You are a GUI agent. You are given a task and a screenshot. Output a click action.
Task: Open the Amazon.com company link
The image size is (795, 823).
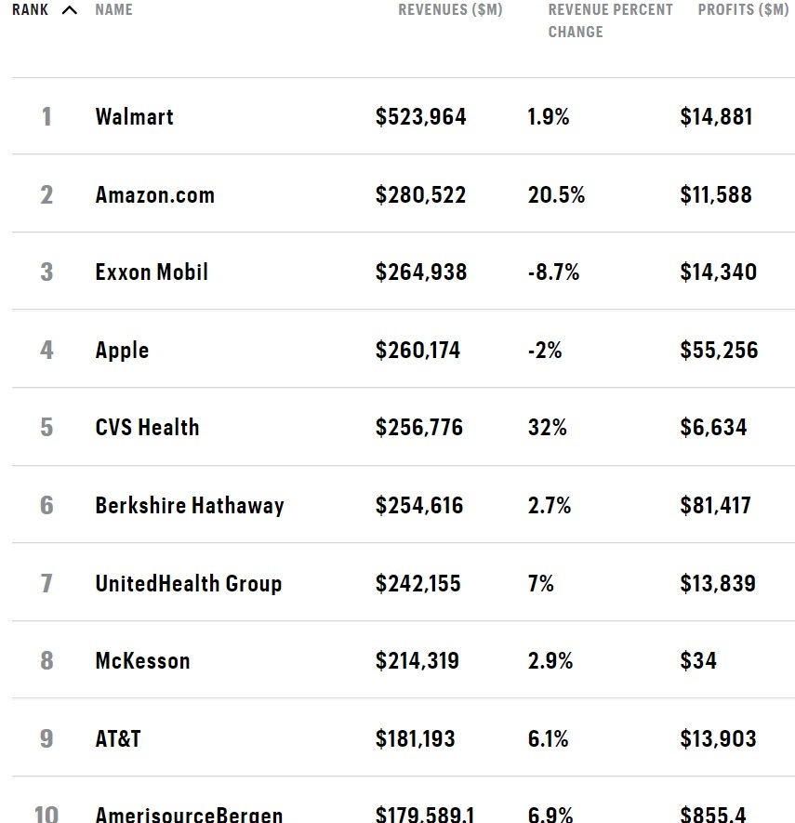[x=154, y=195]
